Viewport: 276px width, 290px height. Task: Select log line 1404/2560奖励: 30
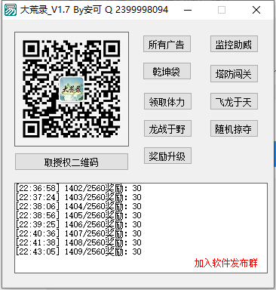(78, 206)
